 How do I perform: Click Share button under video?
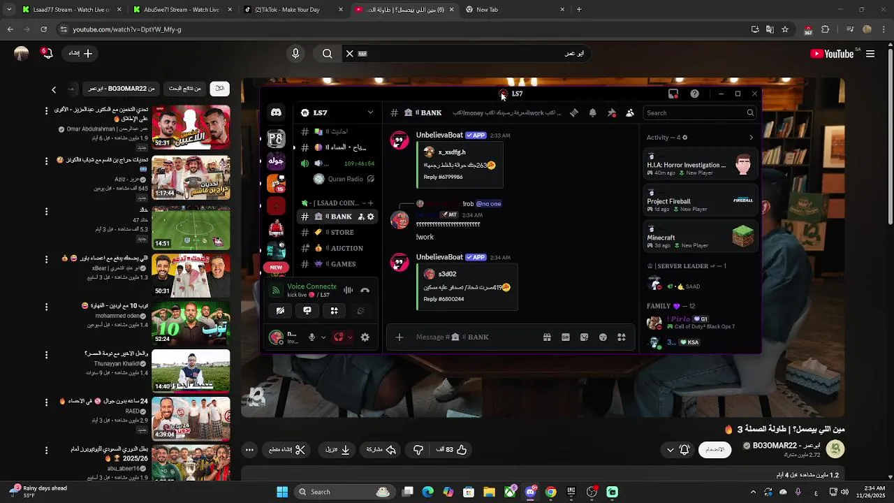pyautogui.click(x=381, y=450)
